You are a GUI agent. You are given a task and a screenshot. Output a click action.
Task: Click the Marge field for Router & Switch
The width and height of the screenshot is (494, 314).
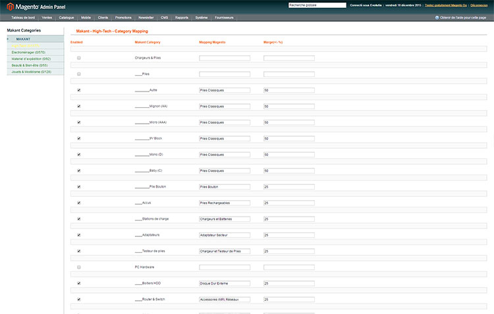click(289, 300)
